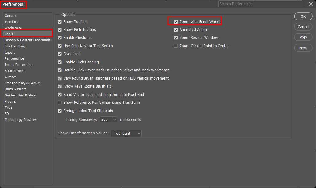Click the Timing Sensitivity value field

click(x=106, y=119)
